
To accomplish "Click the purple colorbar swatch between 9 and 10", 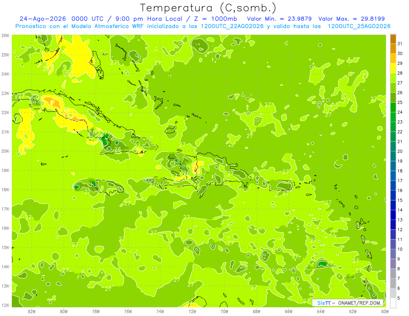I will pyautogui.click(x=393, y=254).
